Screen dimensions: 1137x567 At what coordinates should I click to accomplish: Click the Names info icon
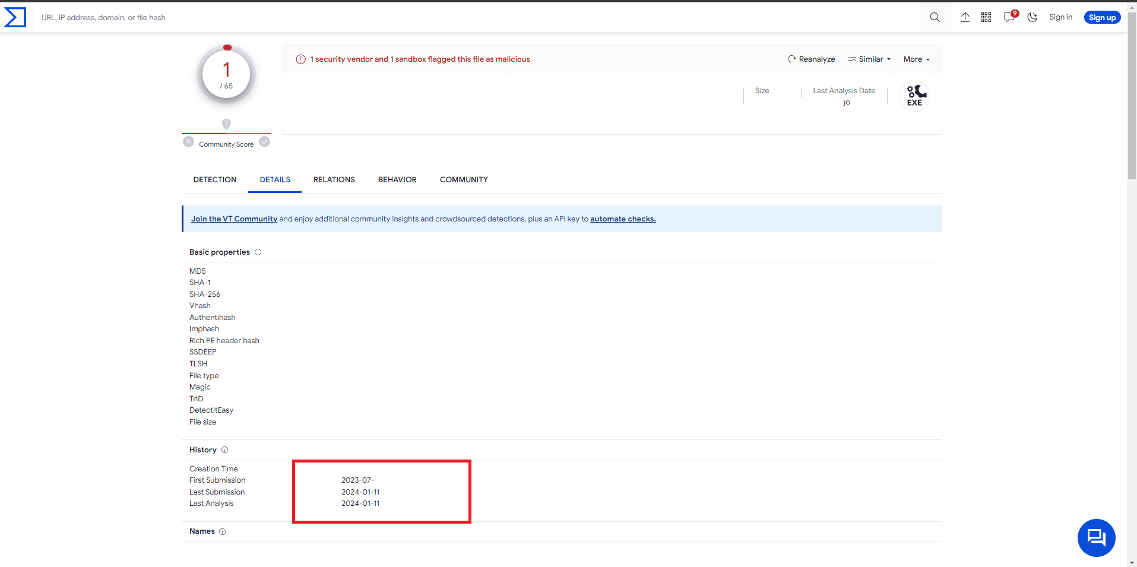pyautogui.click(x=223, y=531)
